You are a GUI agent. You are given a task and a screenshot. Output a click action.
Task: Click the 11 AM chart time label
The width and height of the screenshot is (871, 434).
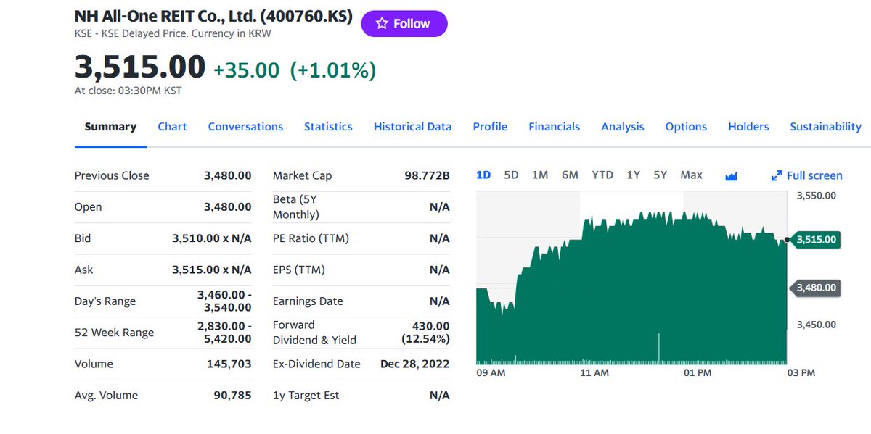pos(594,372)
